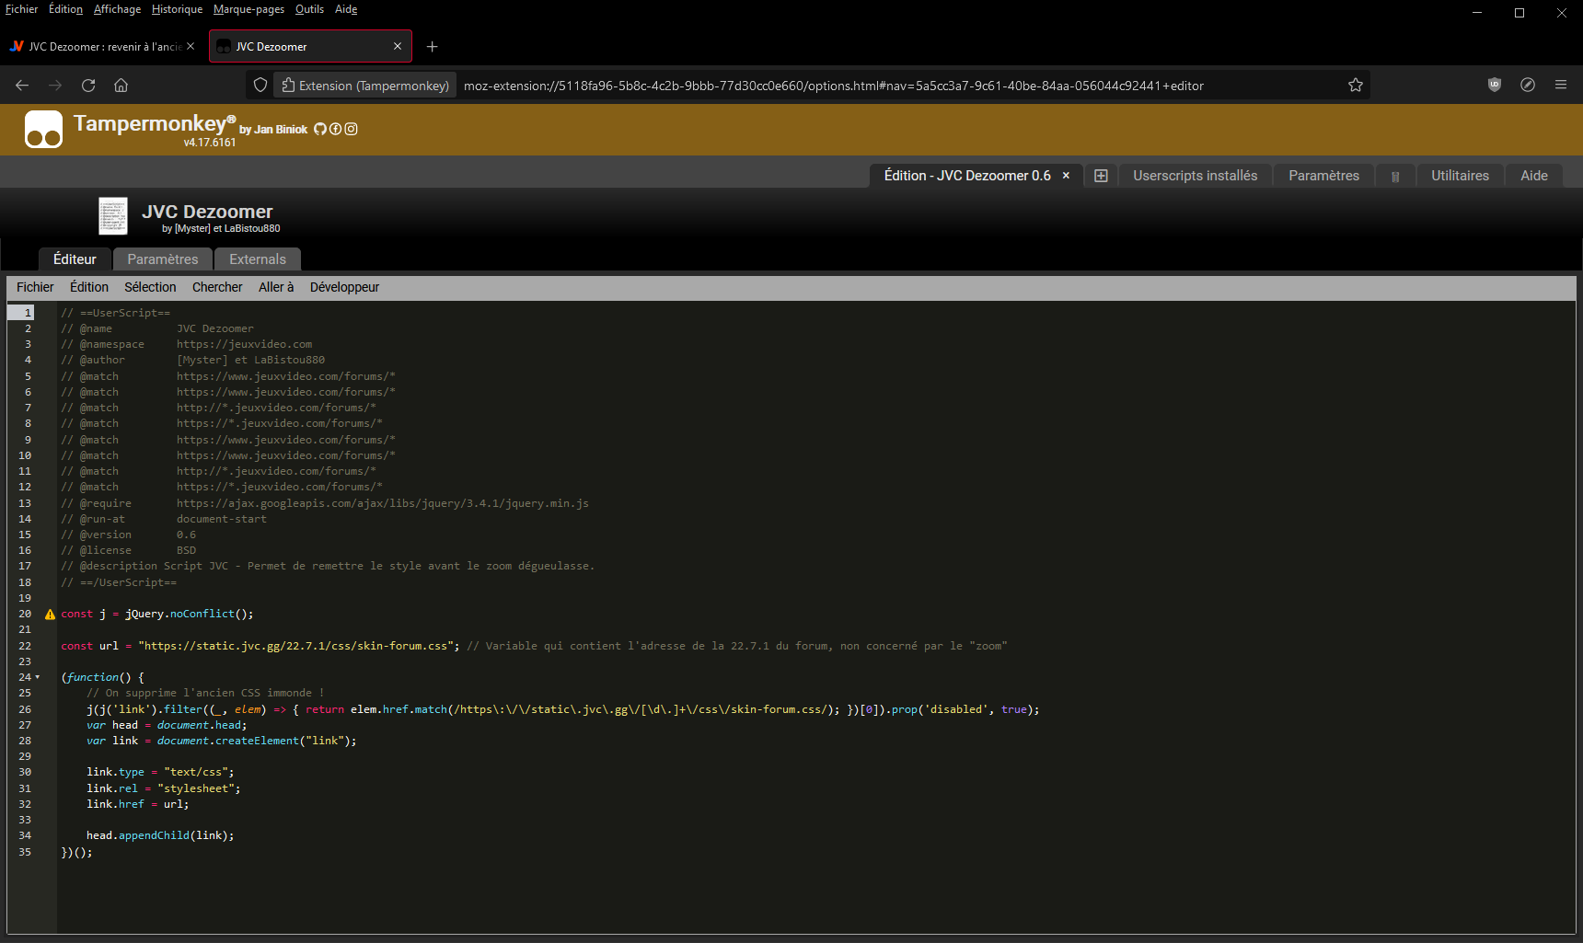Bookmark this page with the star icon
The height and width of the screenshot is (943, 1583).
(x=1356, y=86)
